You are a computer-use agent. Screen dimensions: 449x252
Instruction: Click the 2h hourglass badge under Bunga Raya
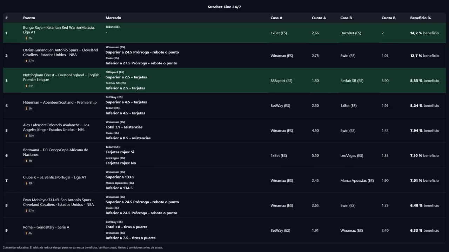[28, 38]
